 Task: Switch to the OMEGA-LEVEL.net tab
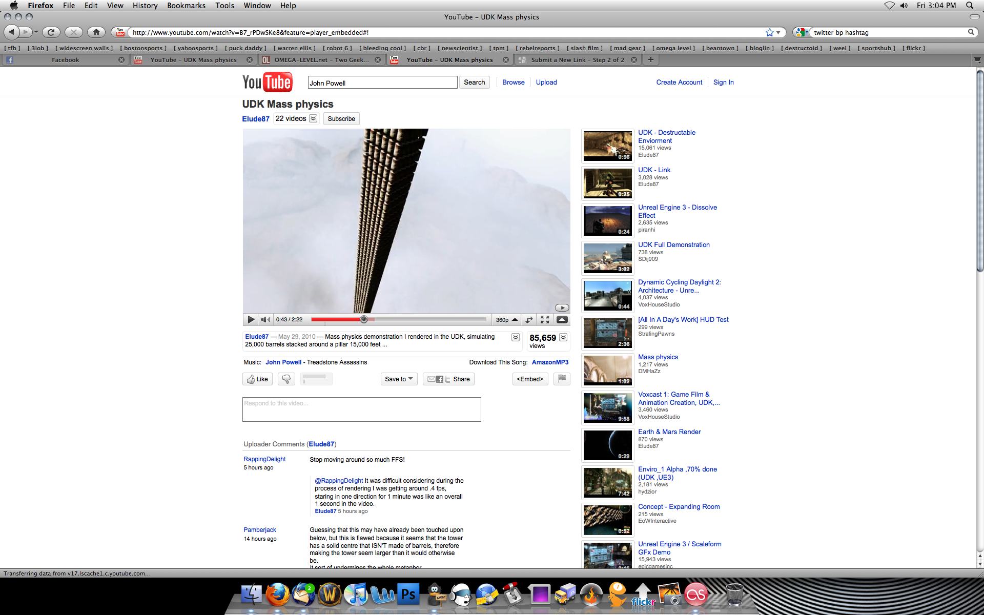[321, 60]
